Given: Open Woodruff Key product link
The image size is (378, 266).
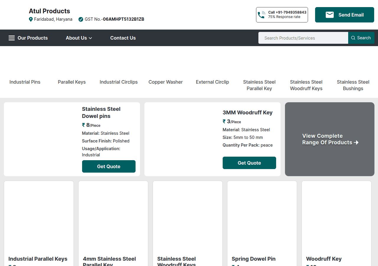Looking at the screenshot, I should click(x=324, y=259).
